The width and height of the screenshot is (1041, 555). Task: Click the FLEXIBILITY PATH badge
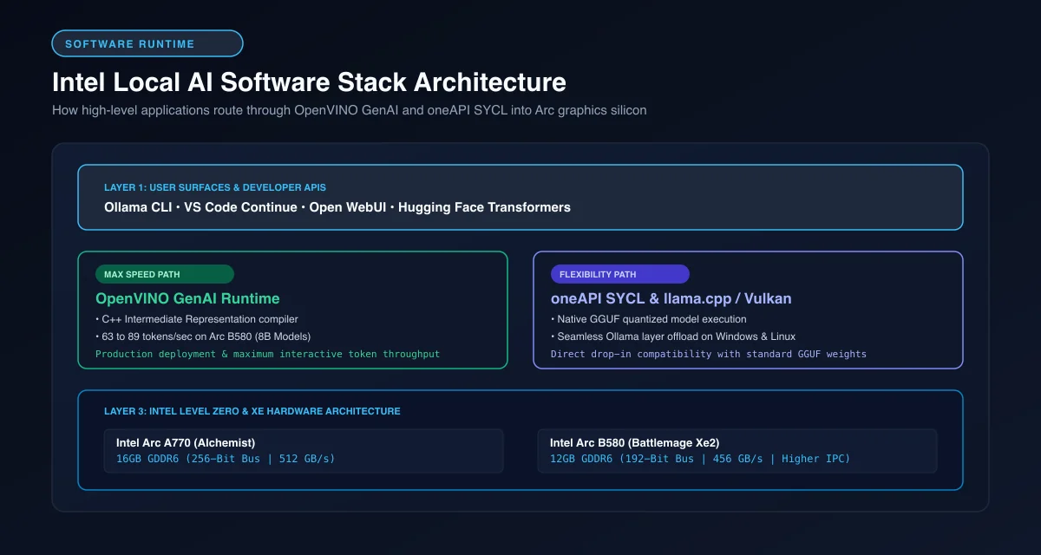click(x=620, y=274)
